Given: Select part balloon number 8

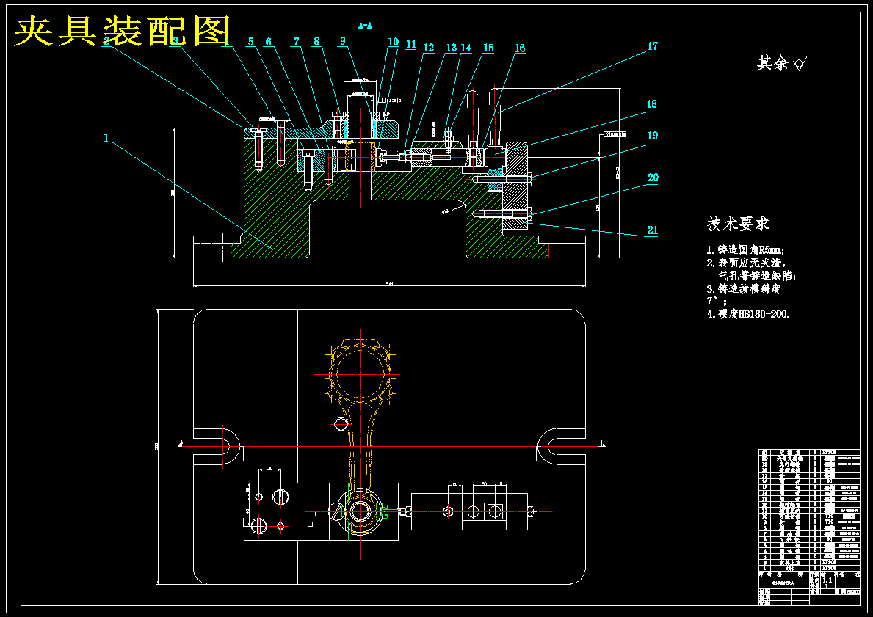Looking at the screenshot, I should click(316, 40).
